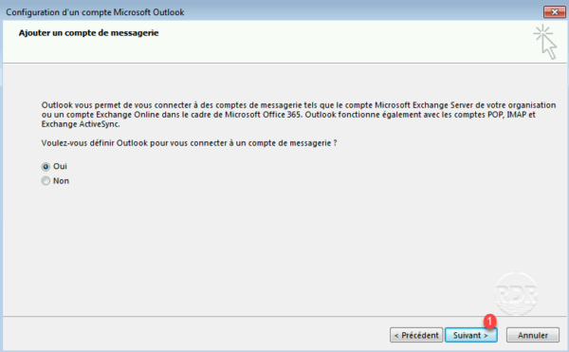569x352 pixels.
Task: Select the Oui radio button
Action: coord(46,167)
